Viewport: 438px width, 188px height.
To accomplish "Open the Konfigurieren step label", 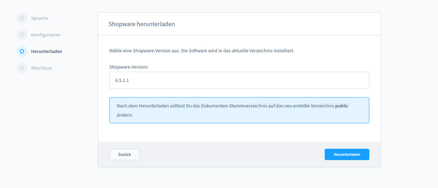I will coord(46,35).
